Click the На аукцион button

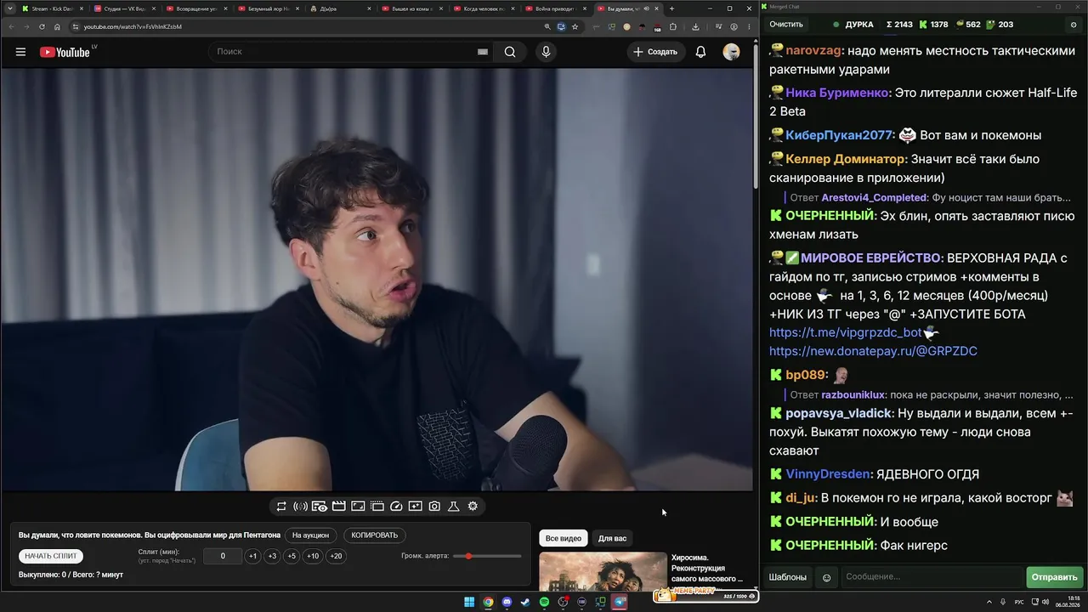click(310, 535)
